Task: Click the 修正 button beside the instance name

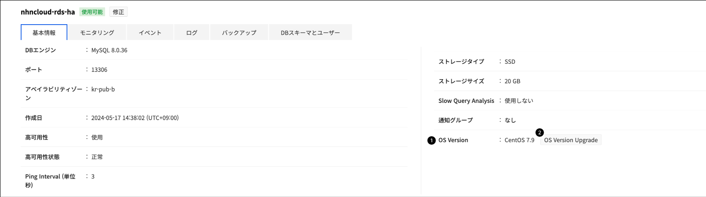Action: [118, 12]
